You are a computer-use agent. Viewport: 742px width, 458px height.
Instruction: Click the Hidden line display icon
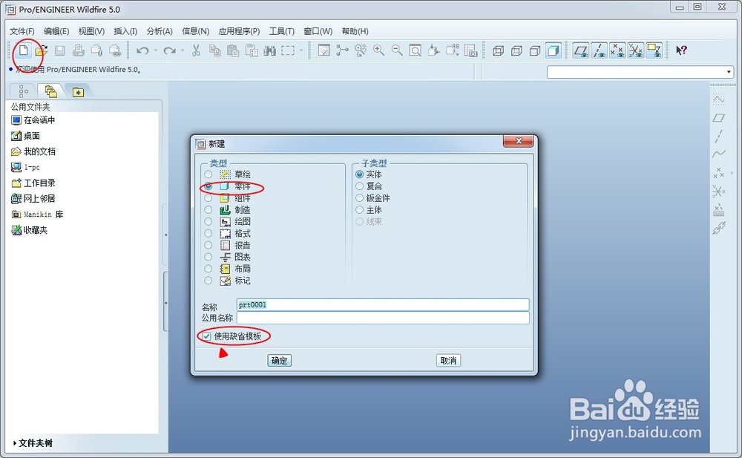coord(516,50)
